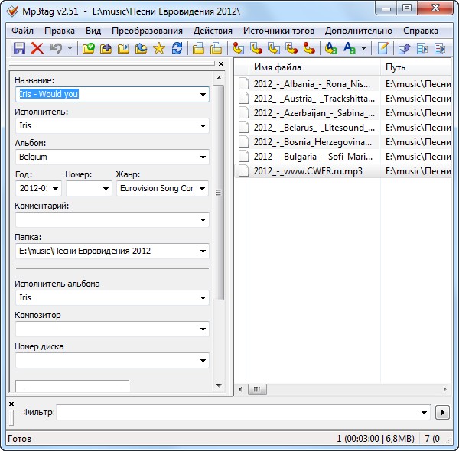Image resolution: width=459 pixels, height=451 pixels.
Task: Click the Undo arrow icon
Action: click(56, 48)
